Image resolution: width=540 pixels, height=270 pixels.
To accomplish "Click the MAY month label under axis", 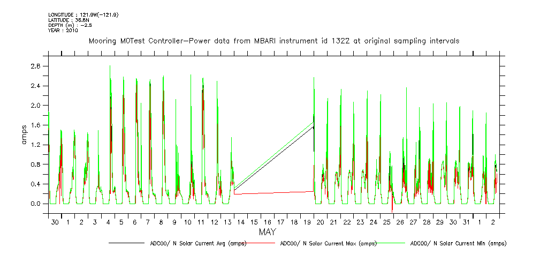I will [x=267, y=232].
